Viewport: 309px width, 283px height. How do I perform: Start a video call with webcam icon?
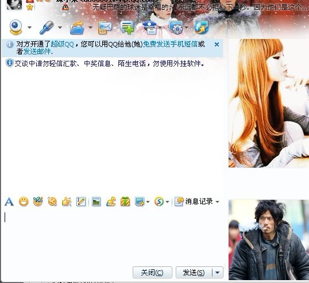tap(16, 28)
